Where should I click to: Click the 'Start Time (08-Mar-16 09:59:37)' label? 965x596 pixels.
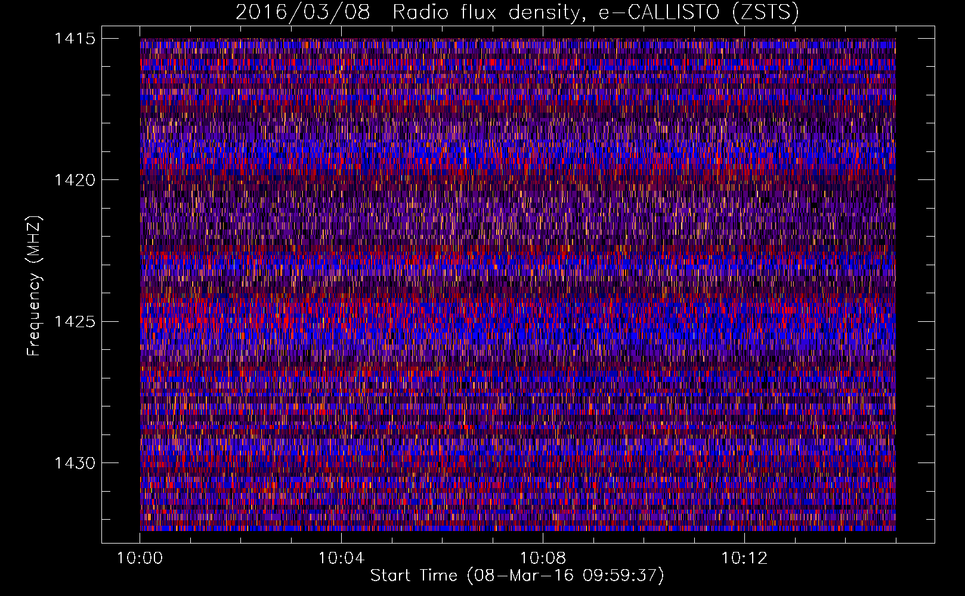(517, 576)
